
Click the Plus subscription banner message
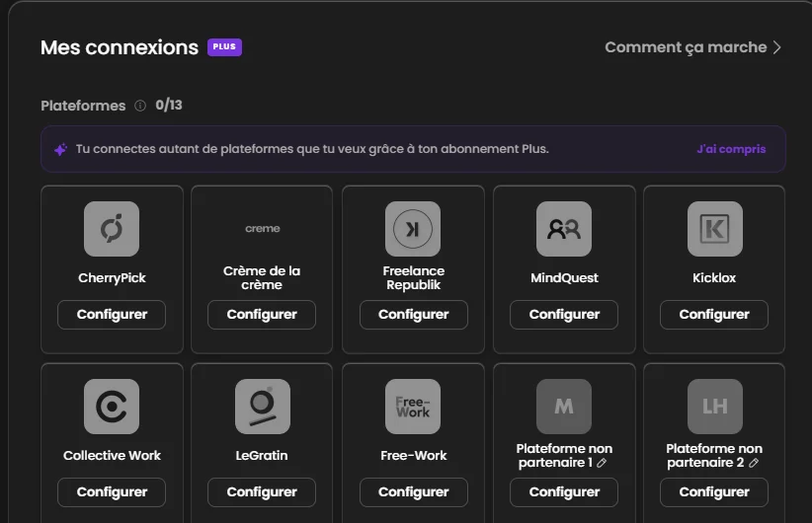coord(312,149)
